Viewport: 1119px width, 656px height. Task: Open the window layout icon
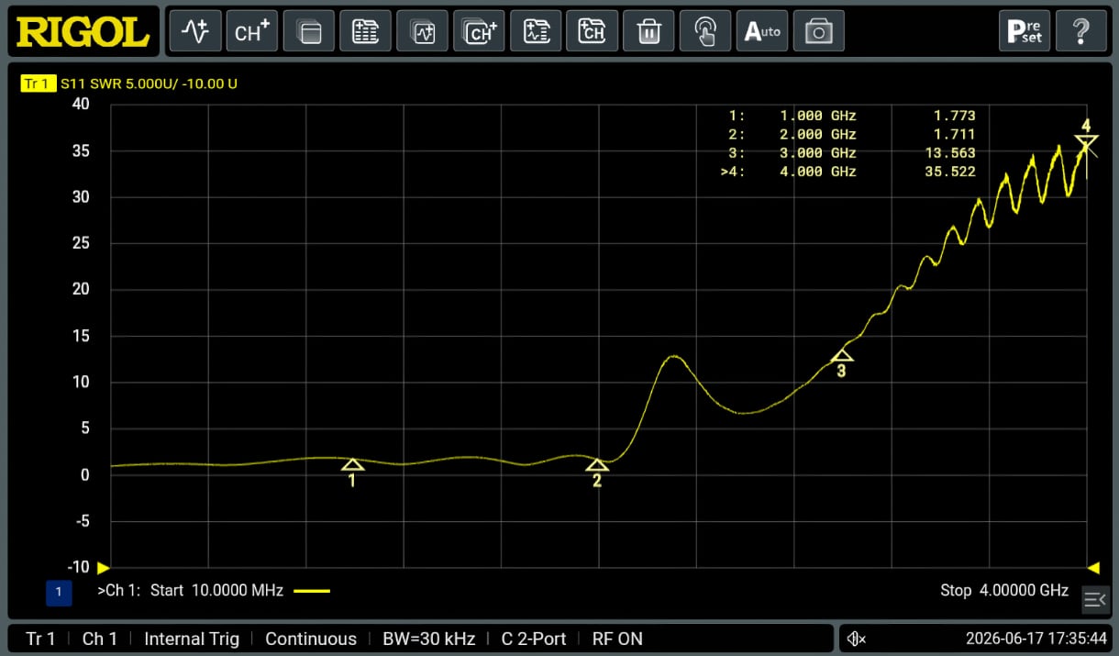[x=309, y=32]
